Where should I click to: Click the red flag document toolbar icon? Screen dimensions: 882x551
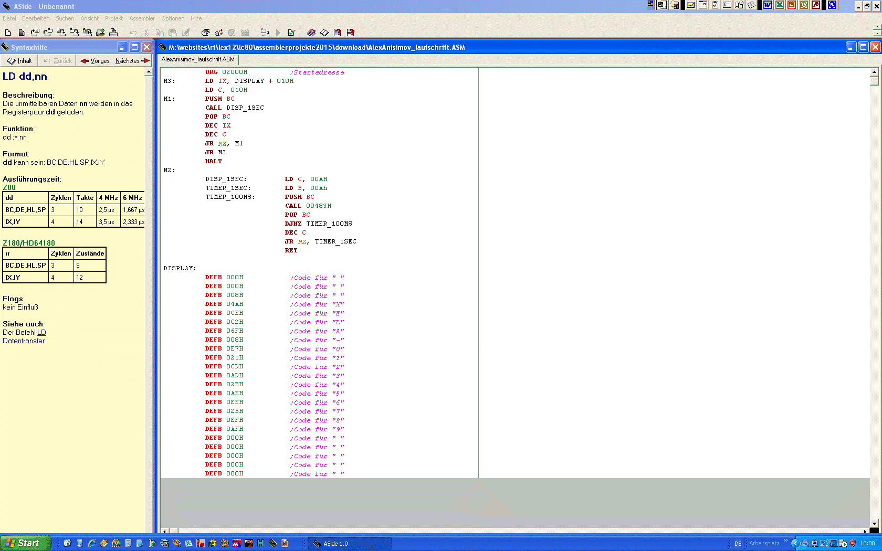tap(351, 33)
